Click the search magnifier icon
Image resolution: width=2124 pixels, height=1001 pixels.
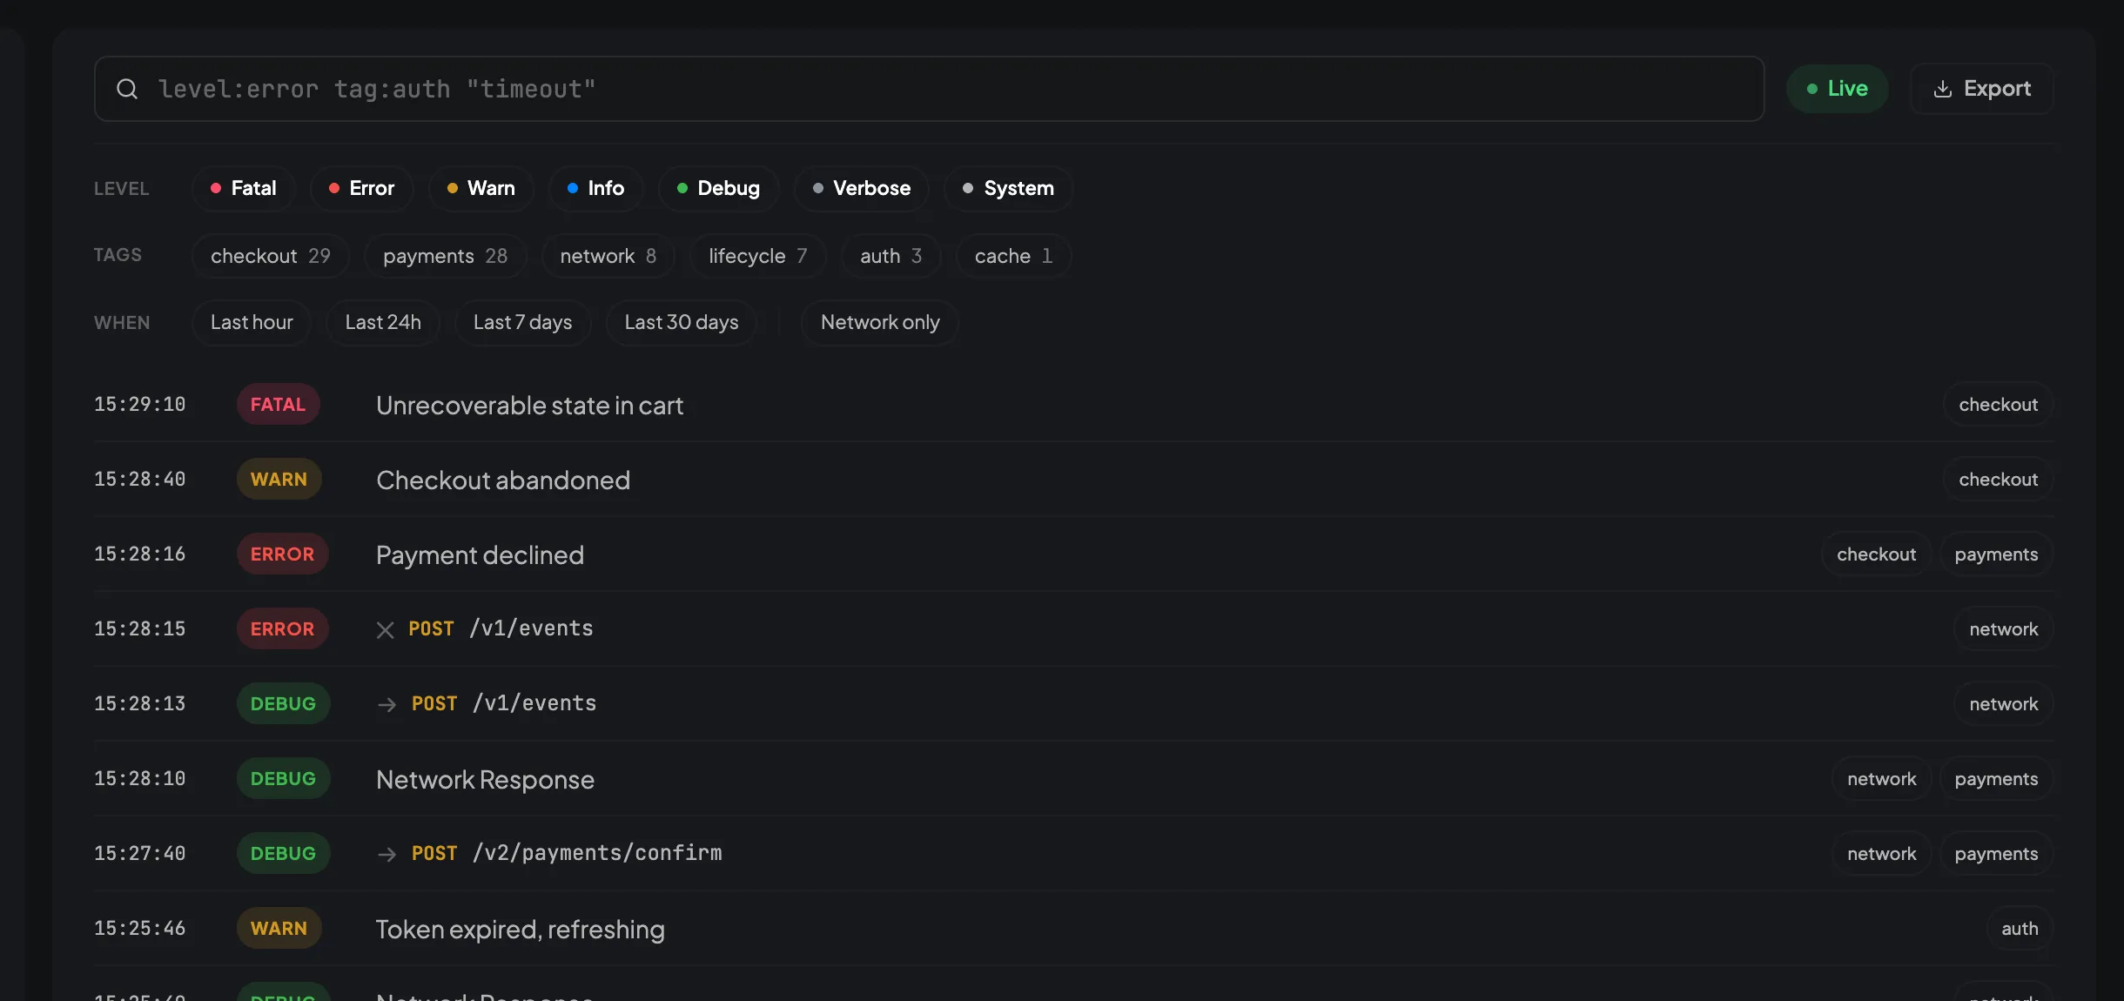pos(127,89)
